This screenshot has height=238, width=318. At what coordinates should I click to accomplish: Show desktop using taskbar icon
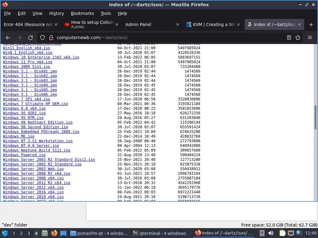[x=63, y=233]
